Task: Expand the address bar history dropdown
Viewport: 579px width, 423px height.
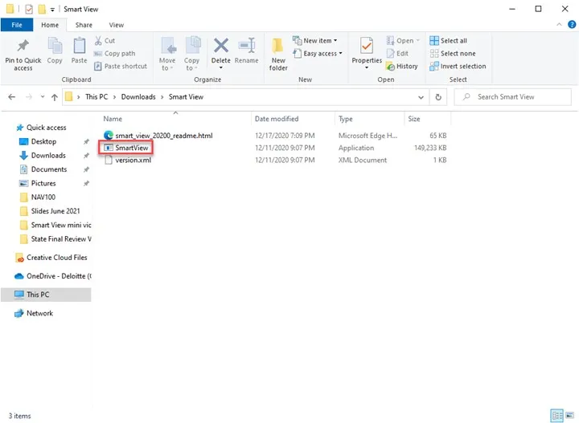Action: [421, 97]
